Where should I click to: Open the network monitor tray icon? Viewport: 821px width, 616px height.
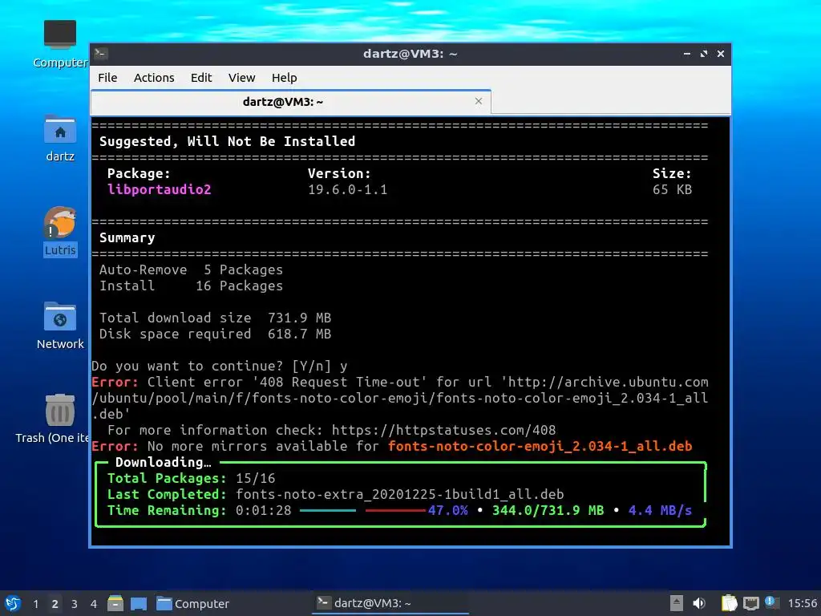[750, 603]
